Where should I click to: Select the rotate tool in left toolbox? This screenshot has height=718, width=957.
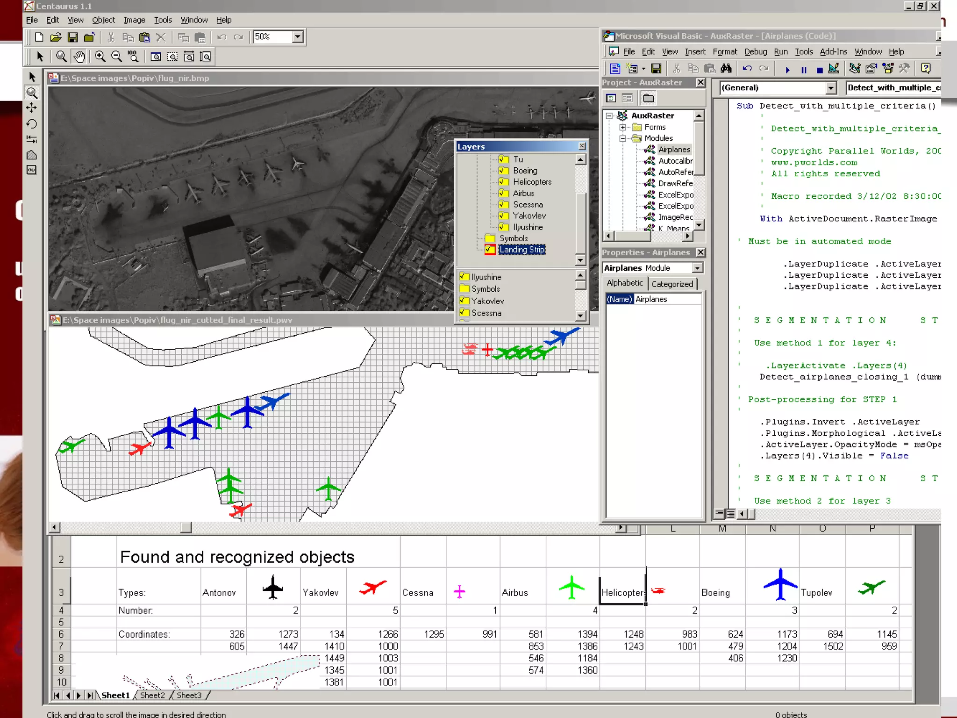(x=32, y=124)
